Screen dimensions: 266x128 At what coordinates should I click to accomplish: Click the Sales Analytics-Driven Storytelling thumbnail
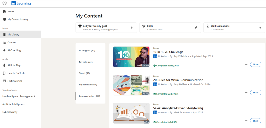click(x=131, y=113)
